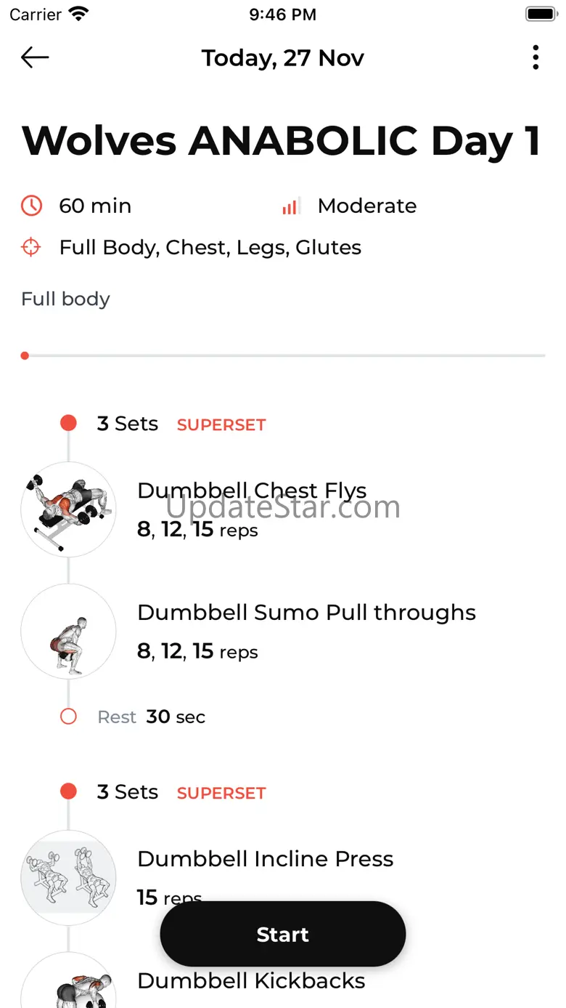Click the workout progress bar track
Image resolution: width=566 pixels, height=1008 pixels.
(283, 356)
